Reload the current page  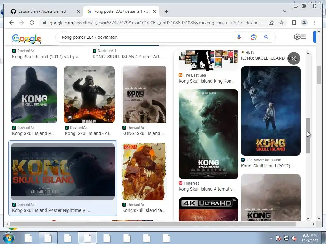point(32,23)
